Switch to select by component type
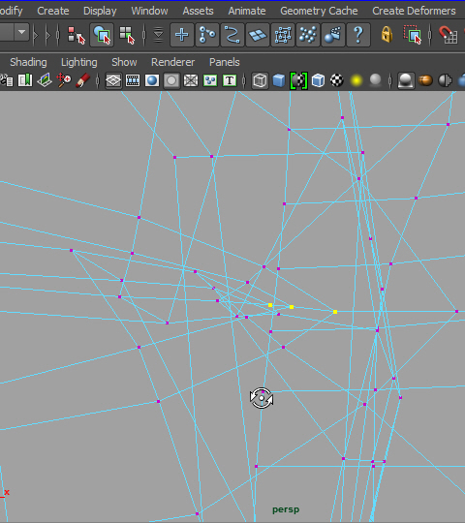Viewport: 465px width, 523px height. 127,35
